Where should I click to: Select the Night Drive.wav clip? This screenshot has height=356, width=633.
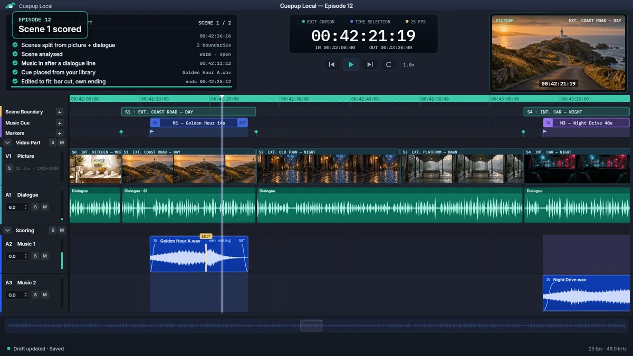[587, 293]
